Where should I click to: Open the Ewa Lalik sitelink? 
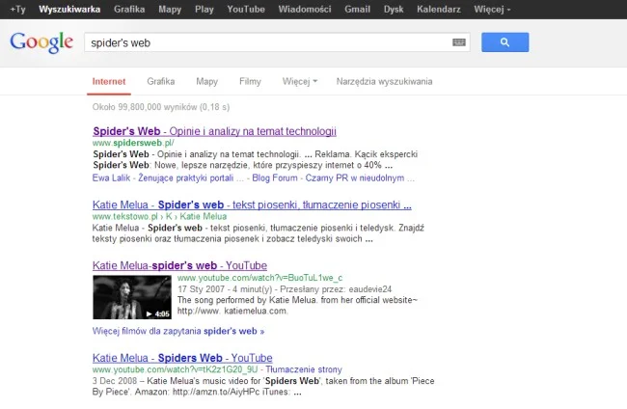[111, 177]
